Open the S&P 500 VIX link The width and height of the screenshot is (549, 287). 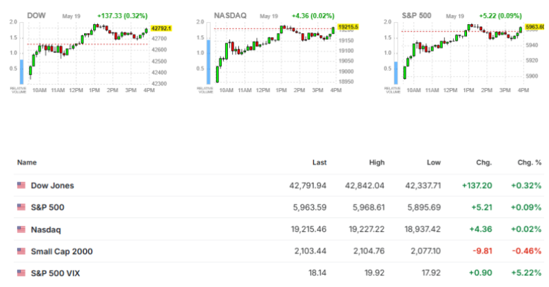click(x=55, y=273)
